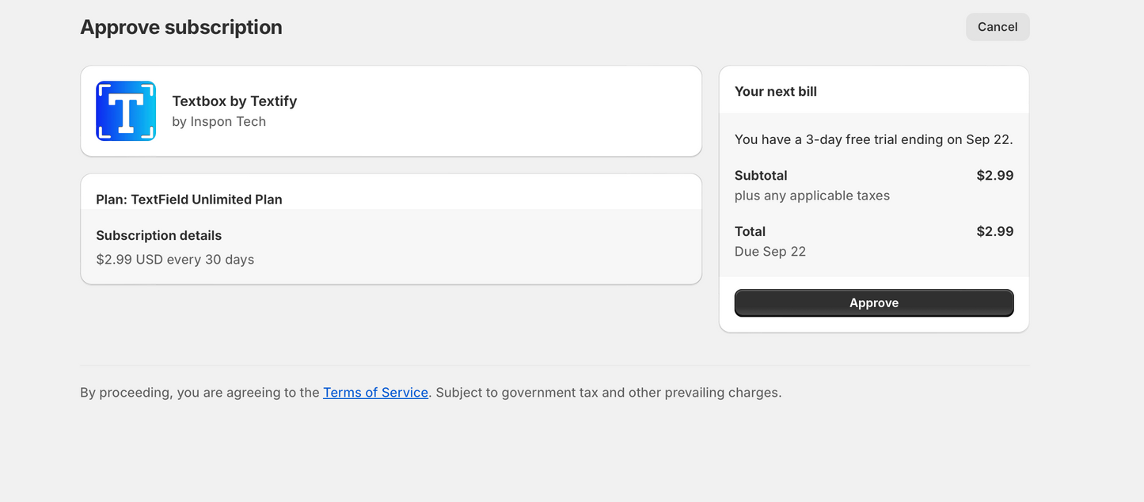
Task: Click the by Inspon Tech developer text
Action: coord(219,122)
